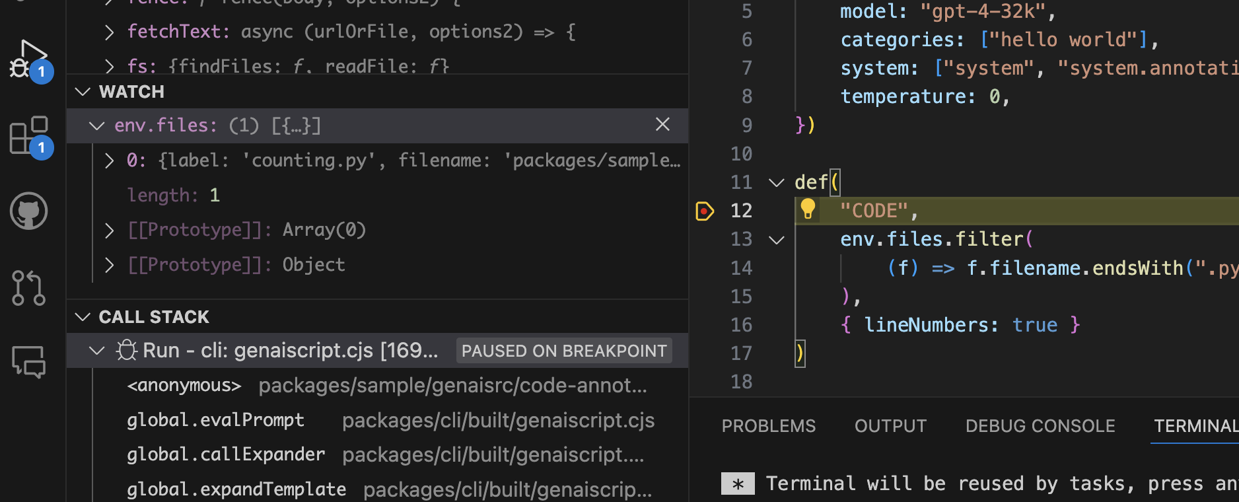The image size is (1239, 502).
Task: Expand the counting.py array item 0
Action: click(x=110, y=161)
